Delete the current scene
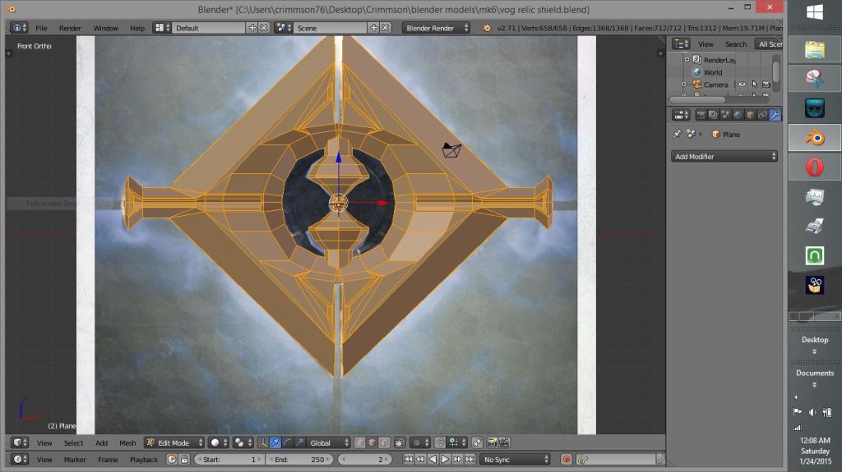The width and height of the screenshot is (842, 472). (385, 28)
